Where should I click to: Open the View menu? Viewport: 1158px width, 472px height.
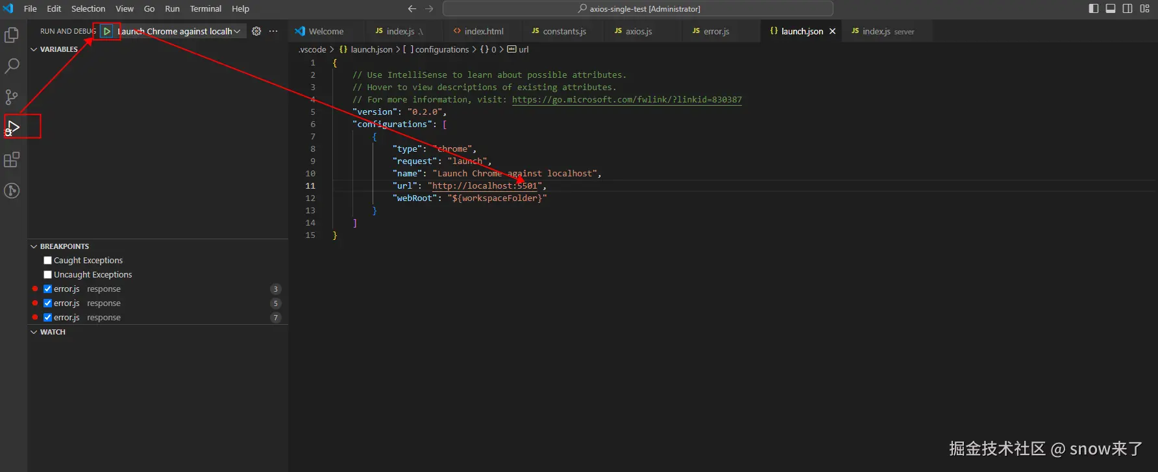point(125,8)
